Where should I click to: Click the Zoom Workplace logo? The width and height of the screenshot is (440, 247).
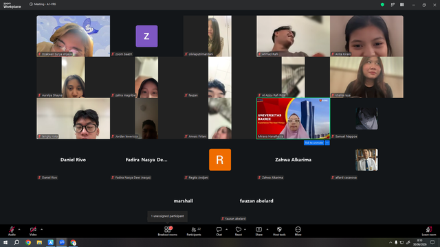click(x=12, y=5)
